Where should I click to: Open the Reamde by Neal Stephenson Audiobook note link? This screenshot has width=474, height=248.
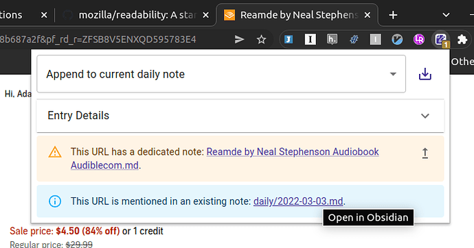pyautogui.click(x=225, y=158)
